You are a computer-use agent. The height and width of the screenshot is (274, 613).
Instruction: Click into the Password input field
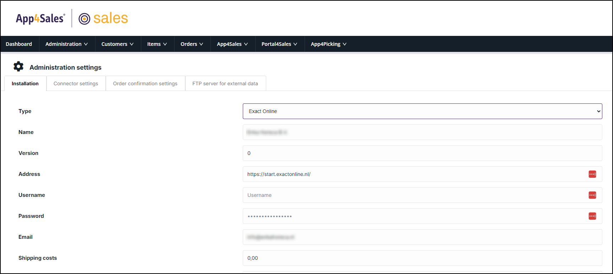[422, 216]
